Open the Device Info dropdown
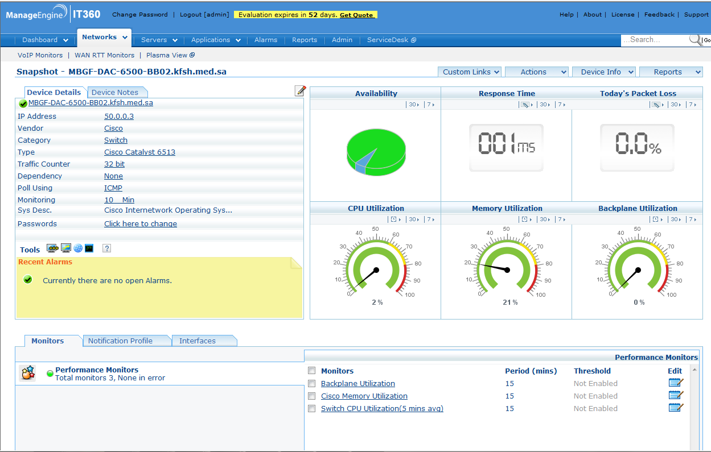The image size is (711, 452). point(604,72)
